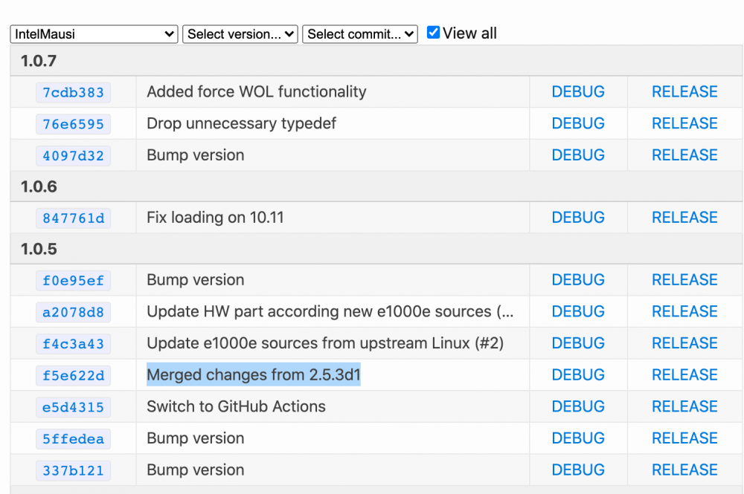The width and height of the screenshot is (744, 494).
Task: Download RELEASE build for Fix loading on 10.11
Action: tap(684, 218)
